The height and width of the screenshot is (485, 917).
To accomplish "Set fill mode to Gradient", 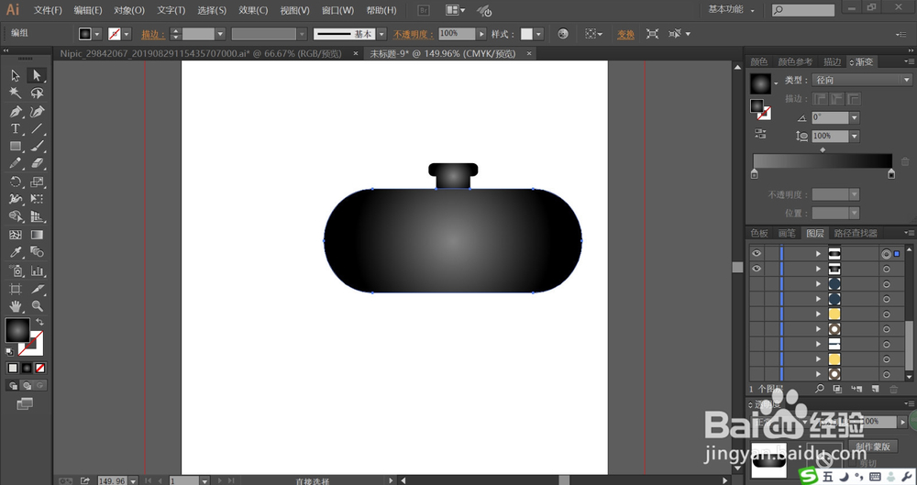I will pyautogui.click(x=27, y=368).
